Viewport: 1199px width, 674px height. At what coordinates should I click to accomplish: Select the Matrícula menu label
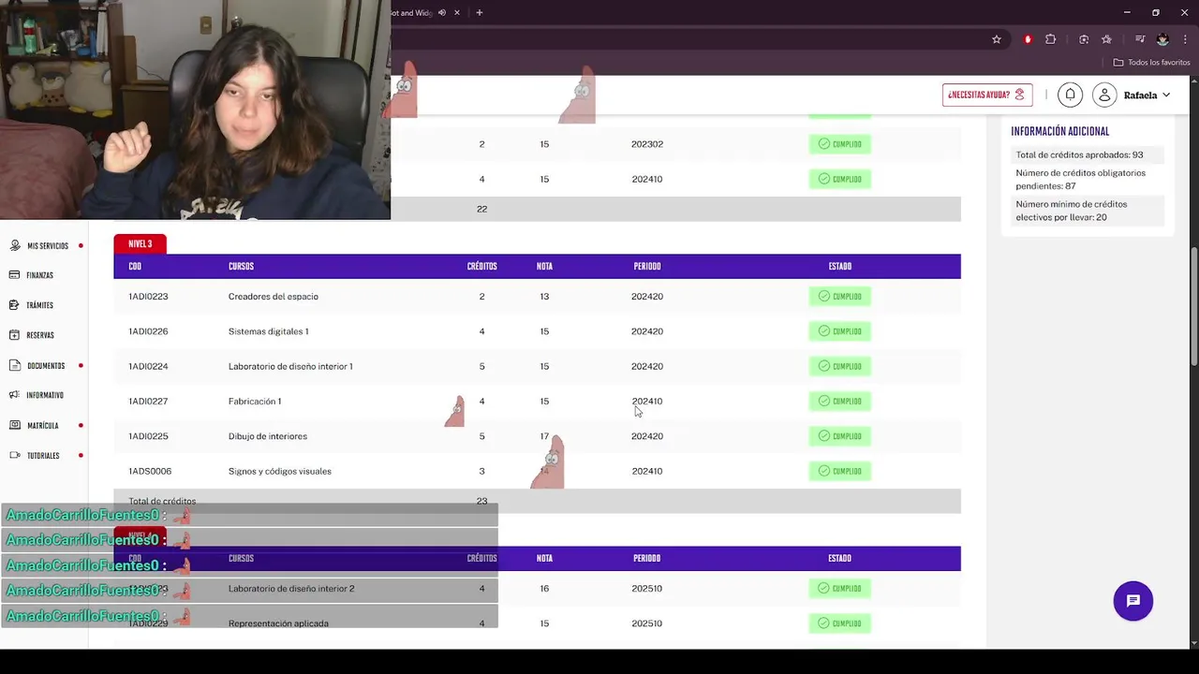pos(43,426)
